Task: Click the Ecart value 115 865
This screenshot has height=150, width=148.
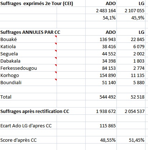Action: [x=101, y=126]
